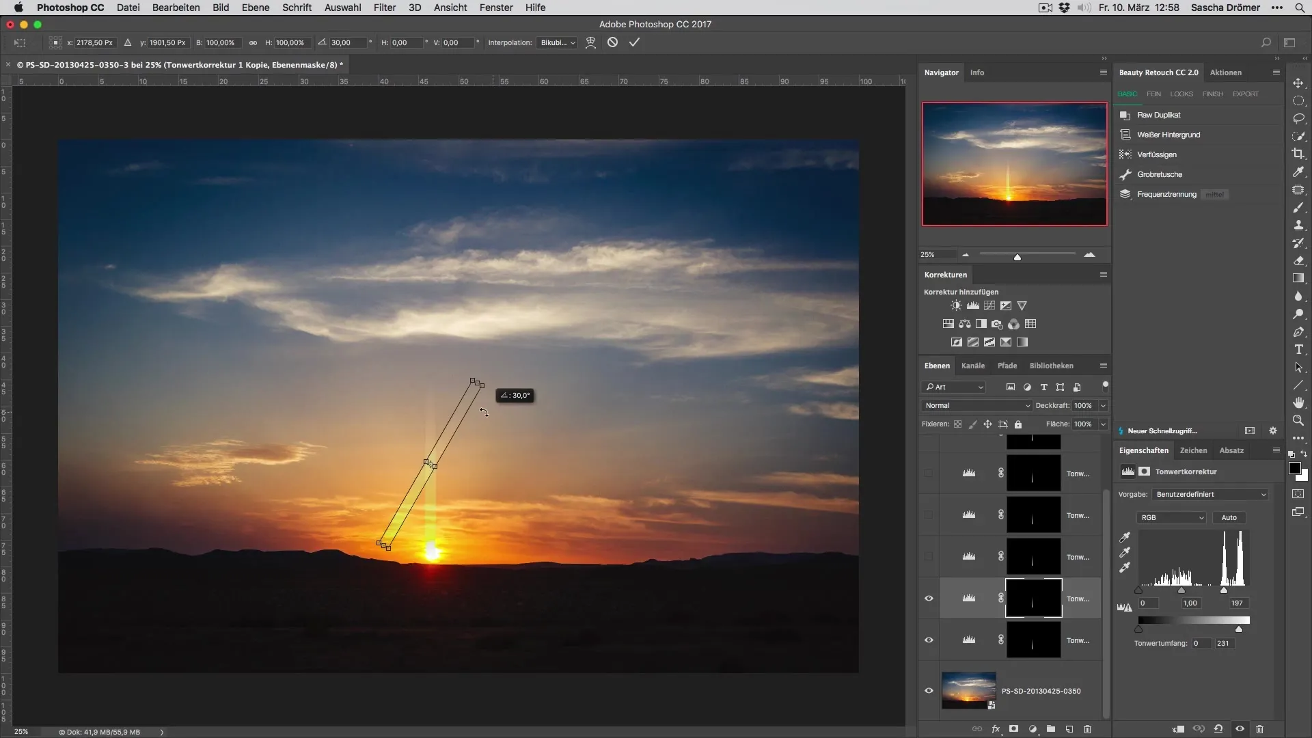Commit the transform with the checkmark
The image size is (1312, 738).
tap(634, 42)
